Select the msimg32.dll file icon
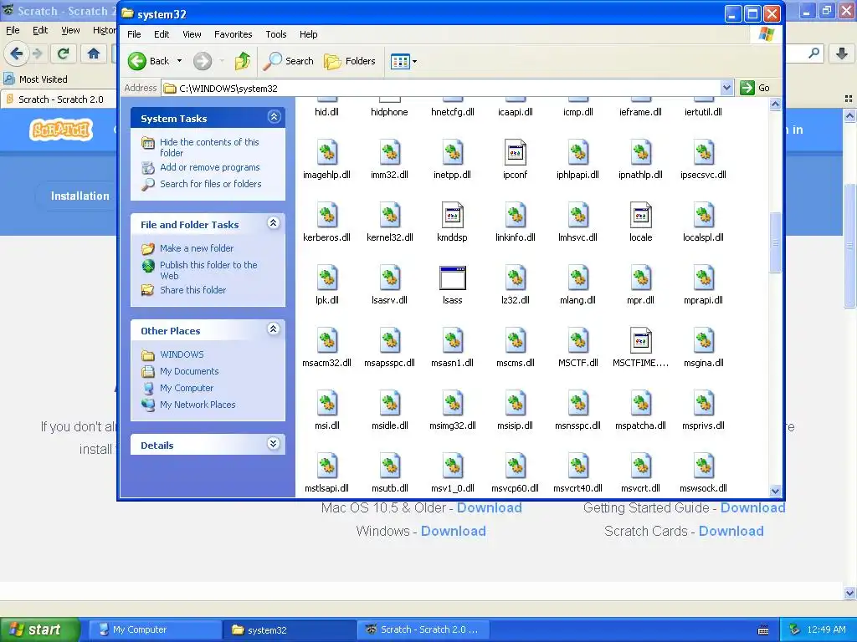The height and width of the screenshot is (642, 857). (453, 404)
